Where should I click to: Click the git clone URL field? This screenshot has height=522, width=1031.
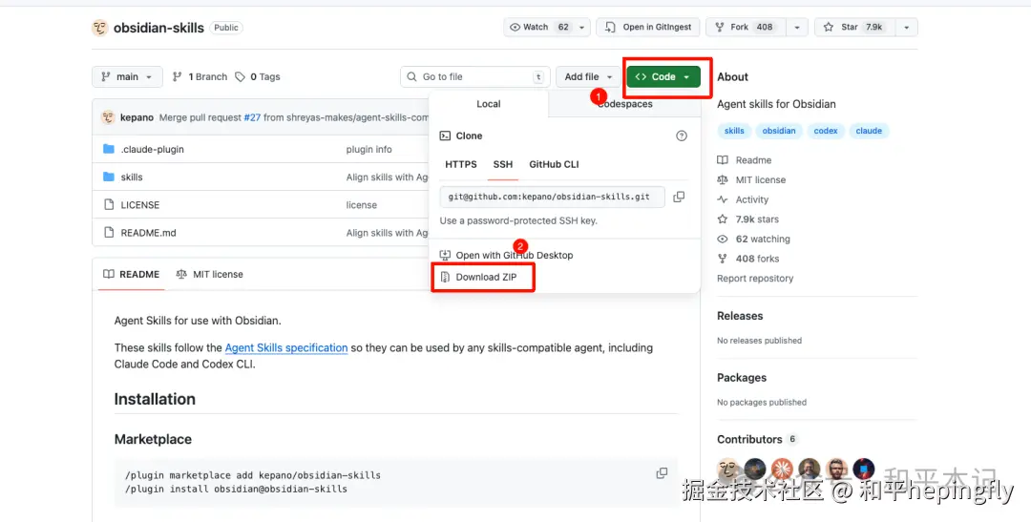553,197
